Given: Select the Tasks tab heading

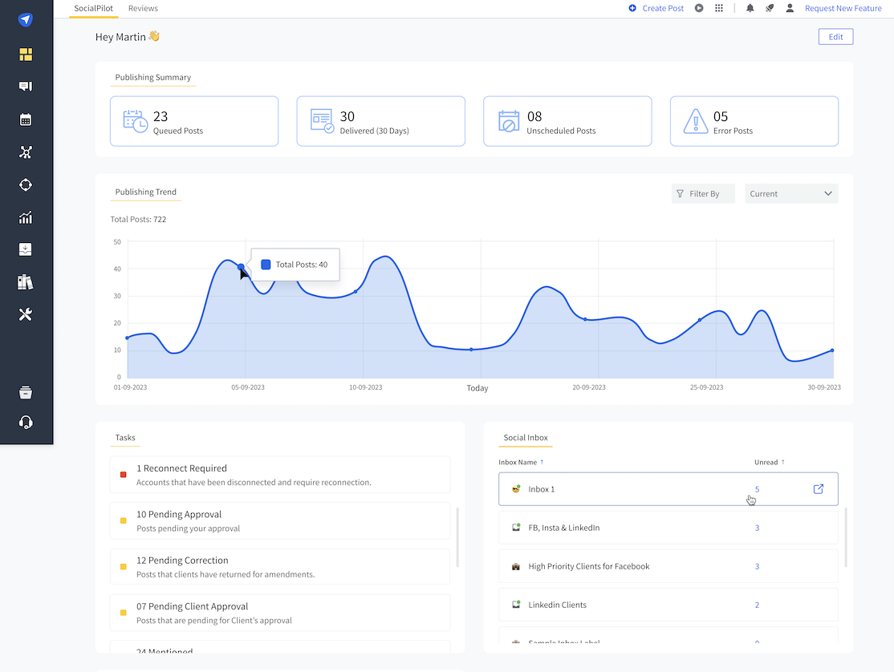Looking at the screenshot, I should point(125,437).
